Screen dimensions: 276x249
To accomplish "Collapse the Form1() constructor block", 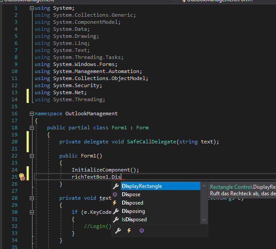I will pyautogui.click(x=32, y=156).
